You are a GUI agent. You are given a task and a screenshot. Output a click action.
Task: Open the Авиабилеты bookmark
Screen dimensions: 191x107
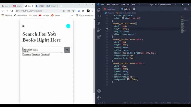point(21,15)
